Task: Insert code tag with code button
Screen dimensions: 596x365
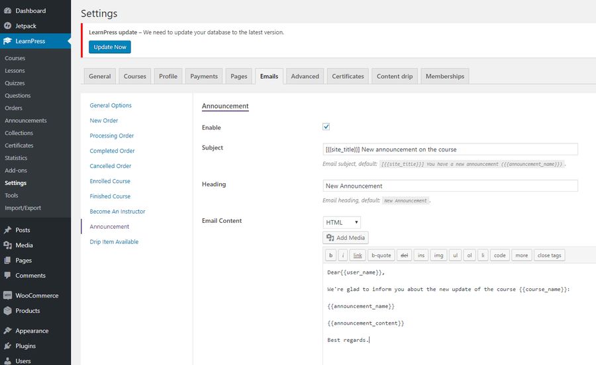Action: pos(500,255)
